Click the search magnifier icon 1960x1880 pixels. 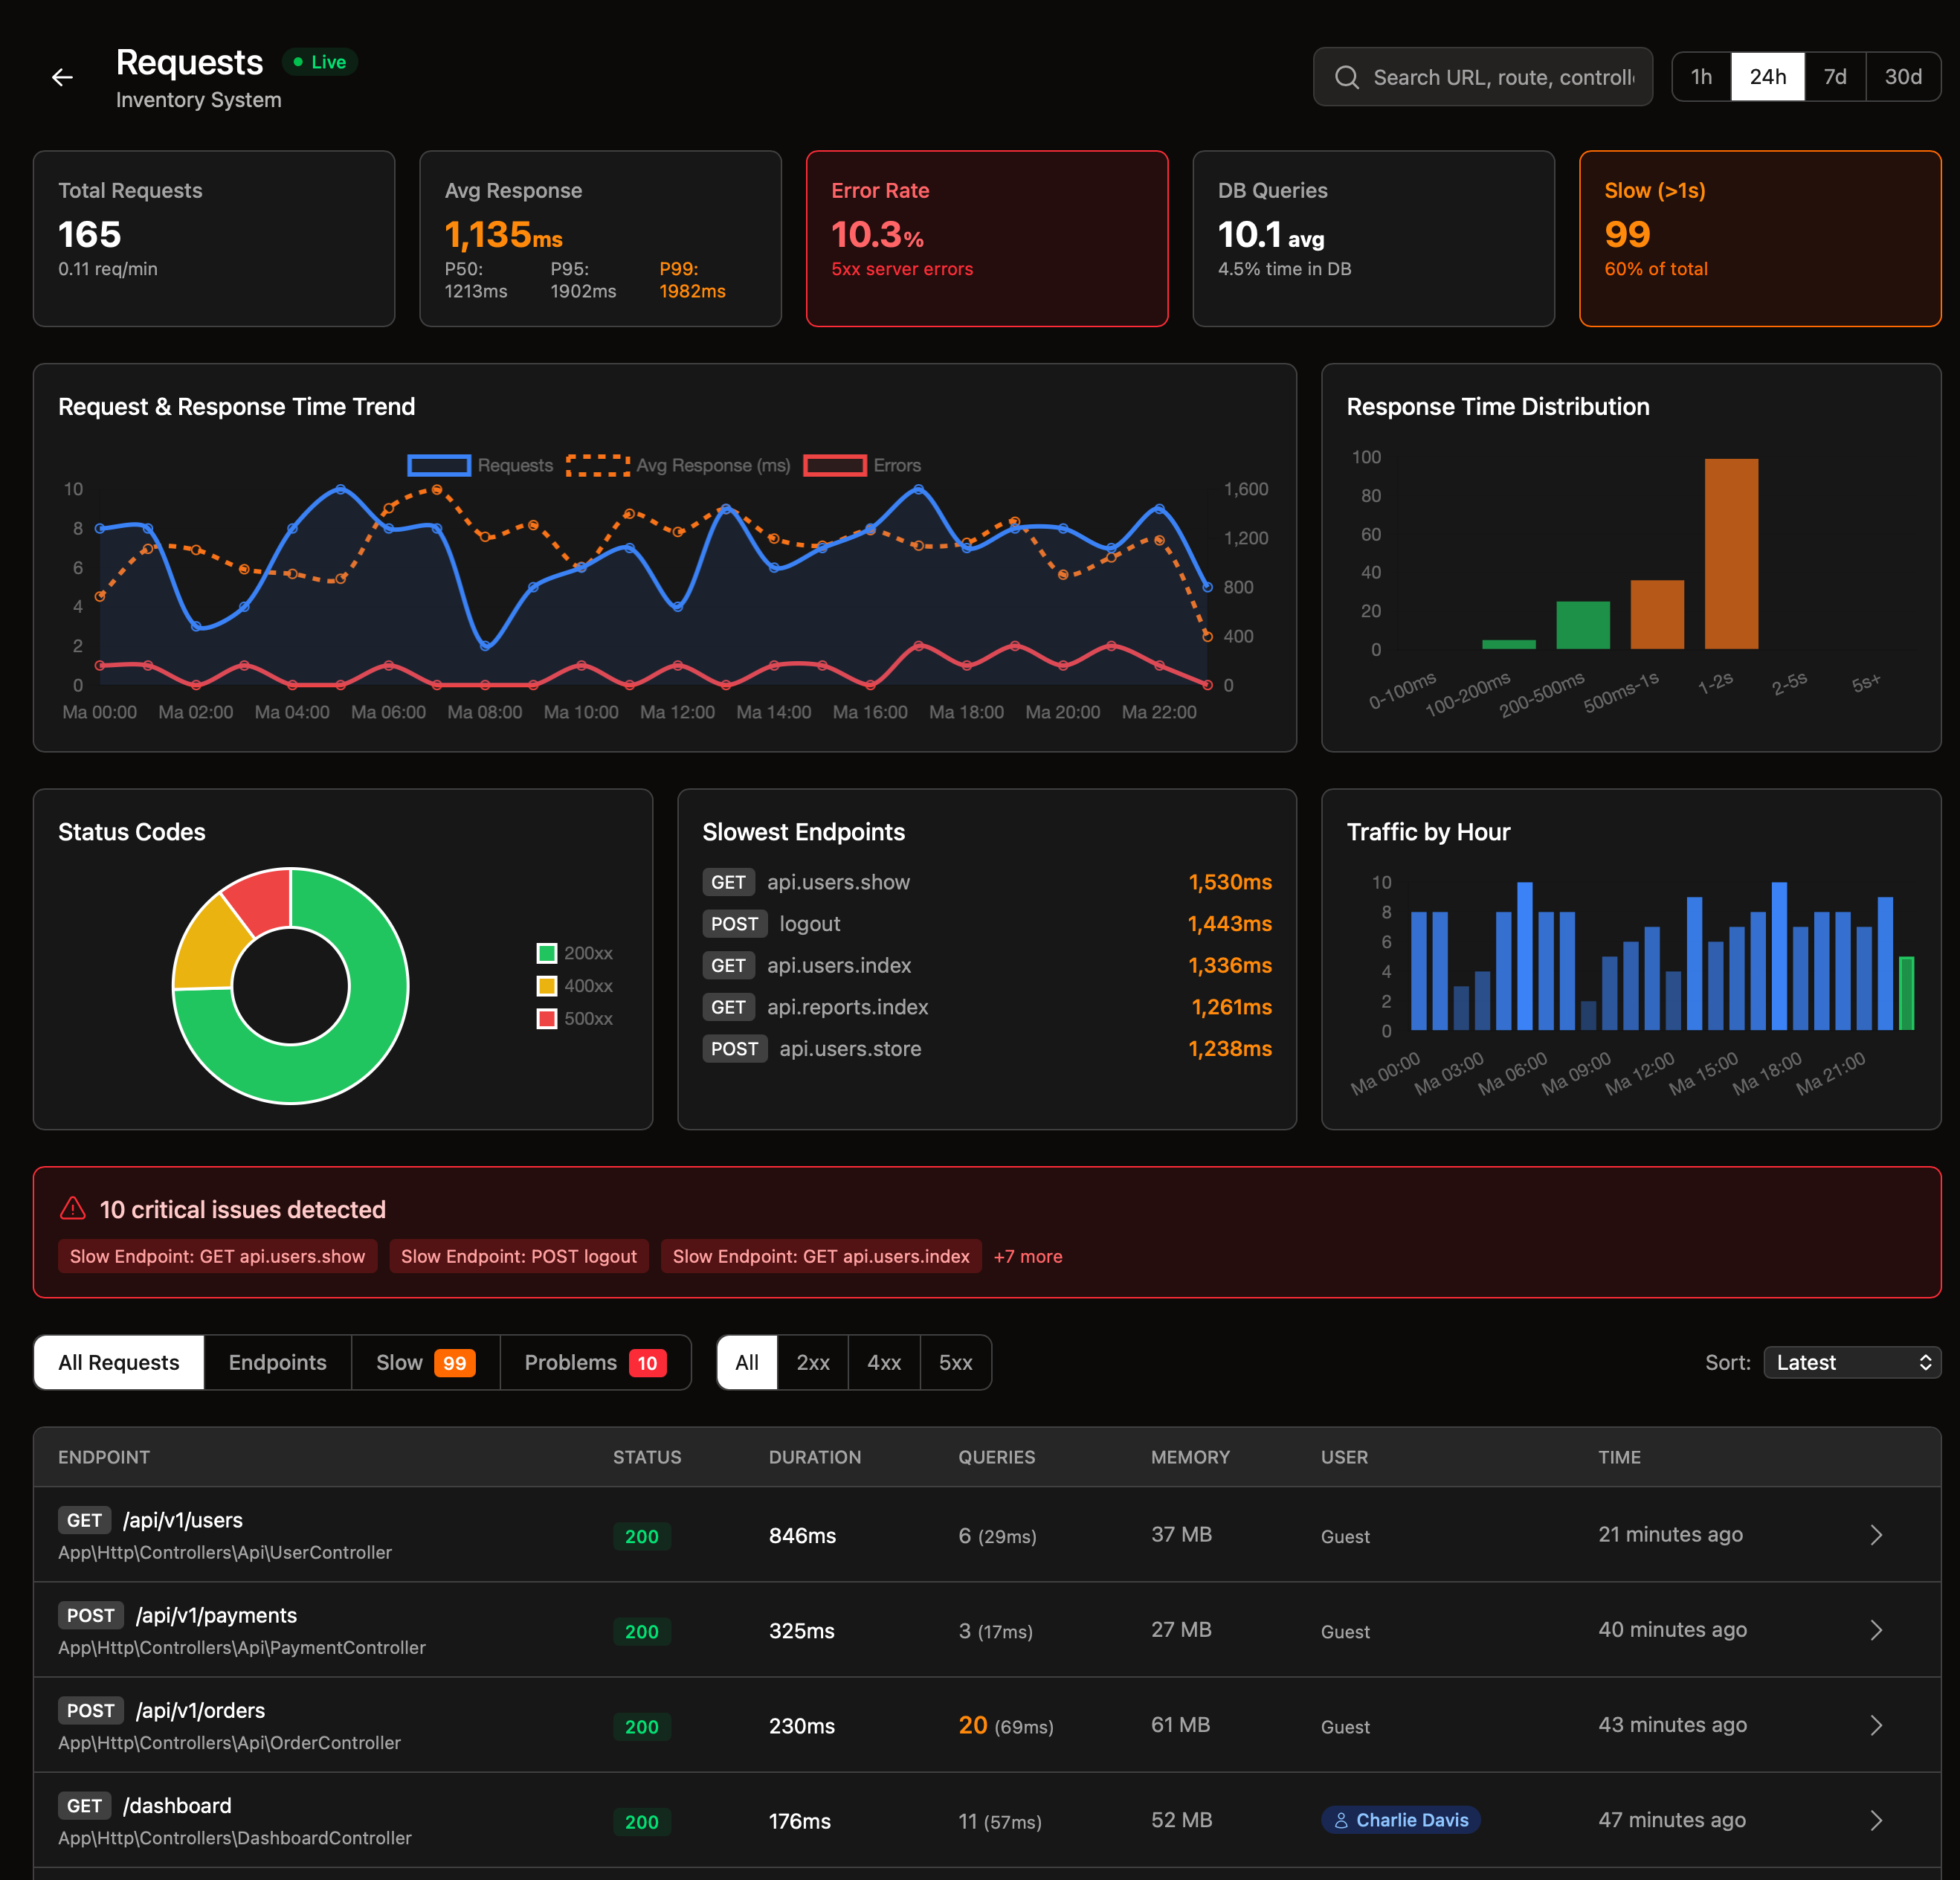click(x=1347, y=76)
